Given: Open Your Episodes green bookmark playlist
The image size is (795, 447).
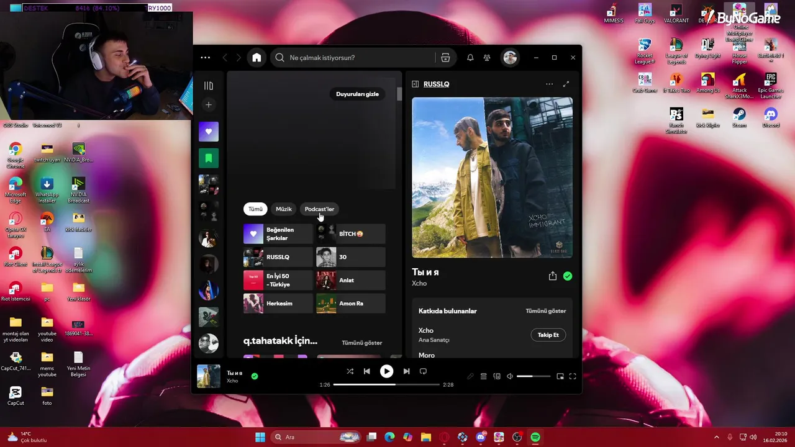Looking at the screenshot, I should click(x=209, y=158).
